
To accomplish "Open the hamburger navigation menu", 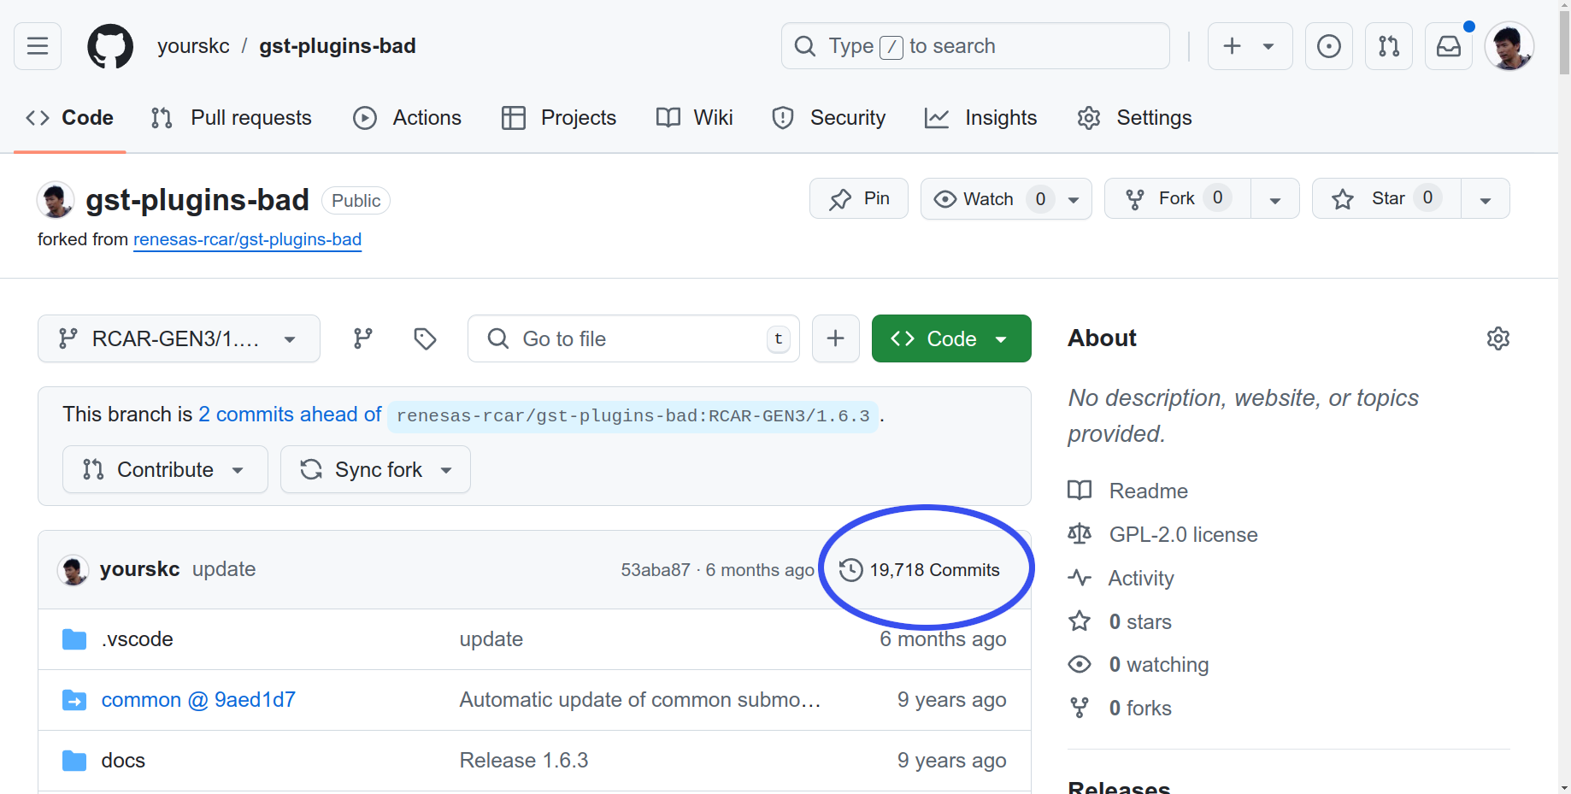I will click(x=38, y=46).
